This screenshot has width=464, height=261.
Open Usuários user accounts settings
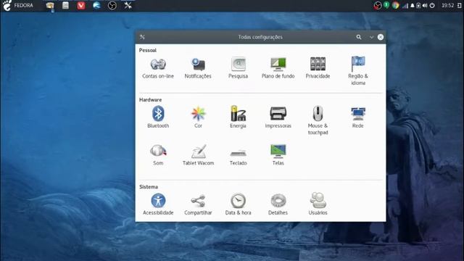click(318, 204)
